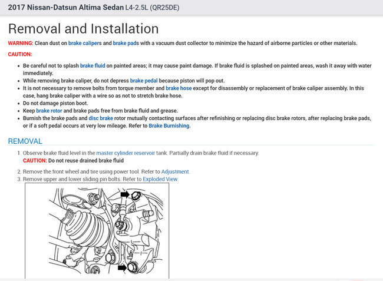Click the CAUTION: label above bullet list
The width and height of the screenshot is (383, 281).
pos(20,54)
